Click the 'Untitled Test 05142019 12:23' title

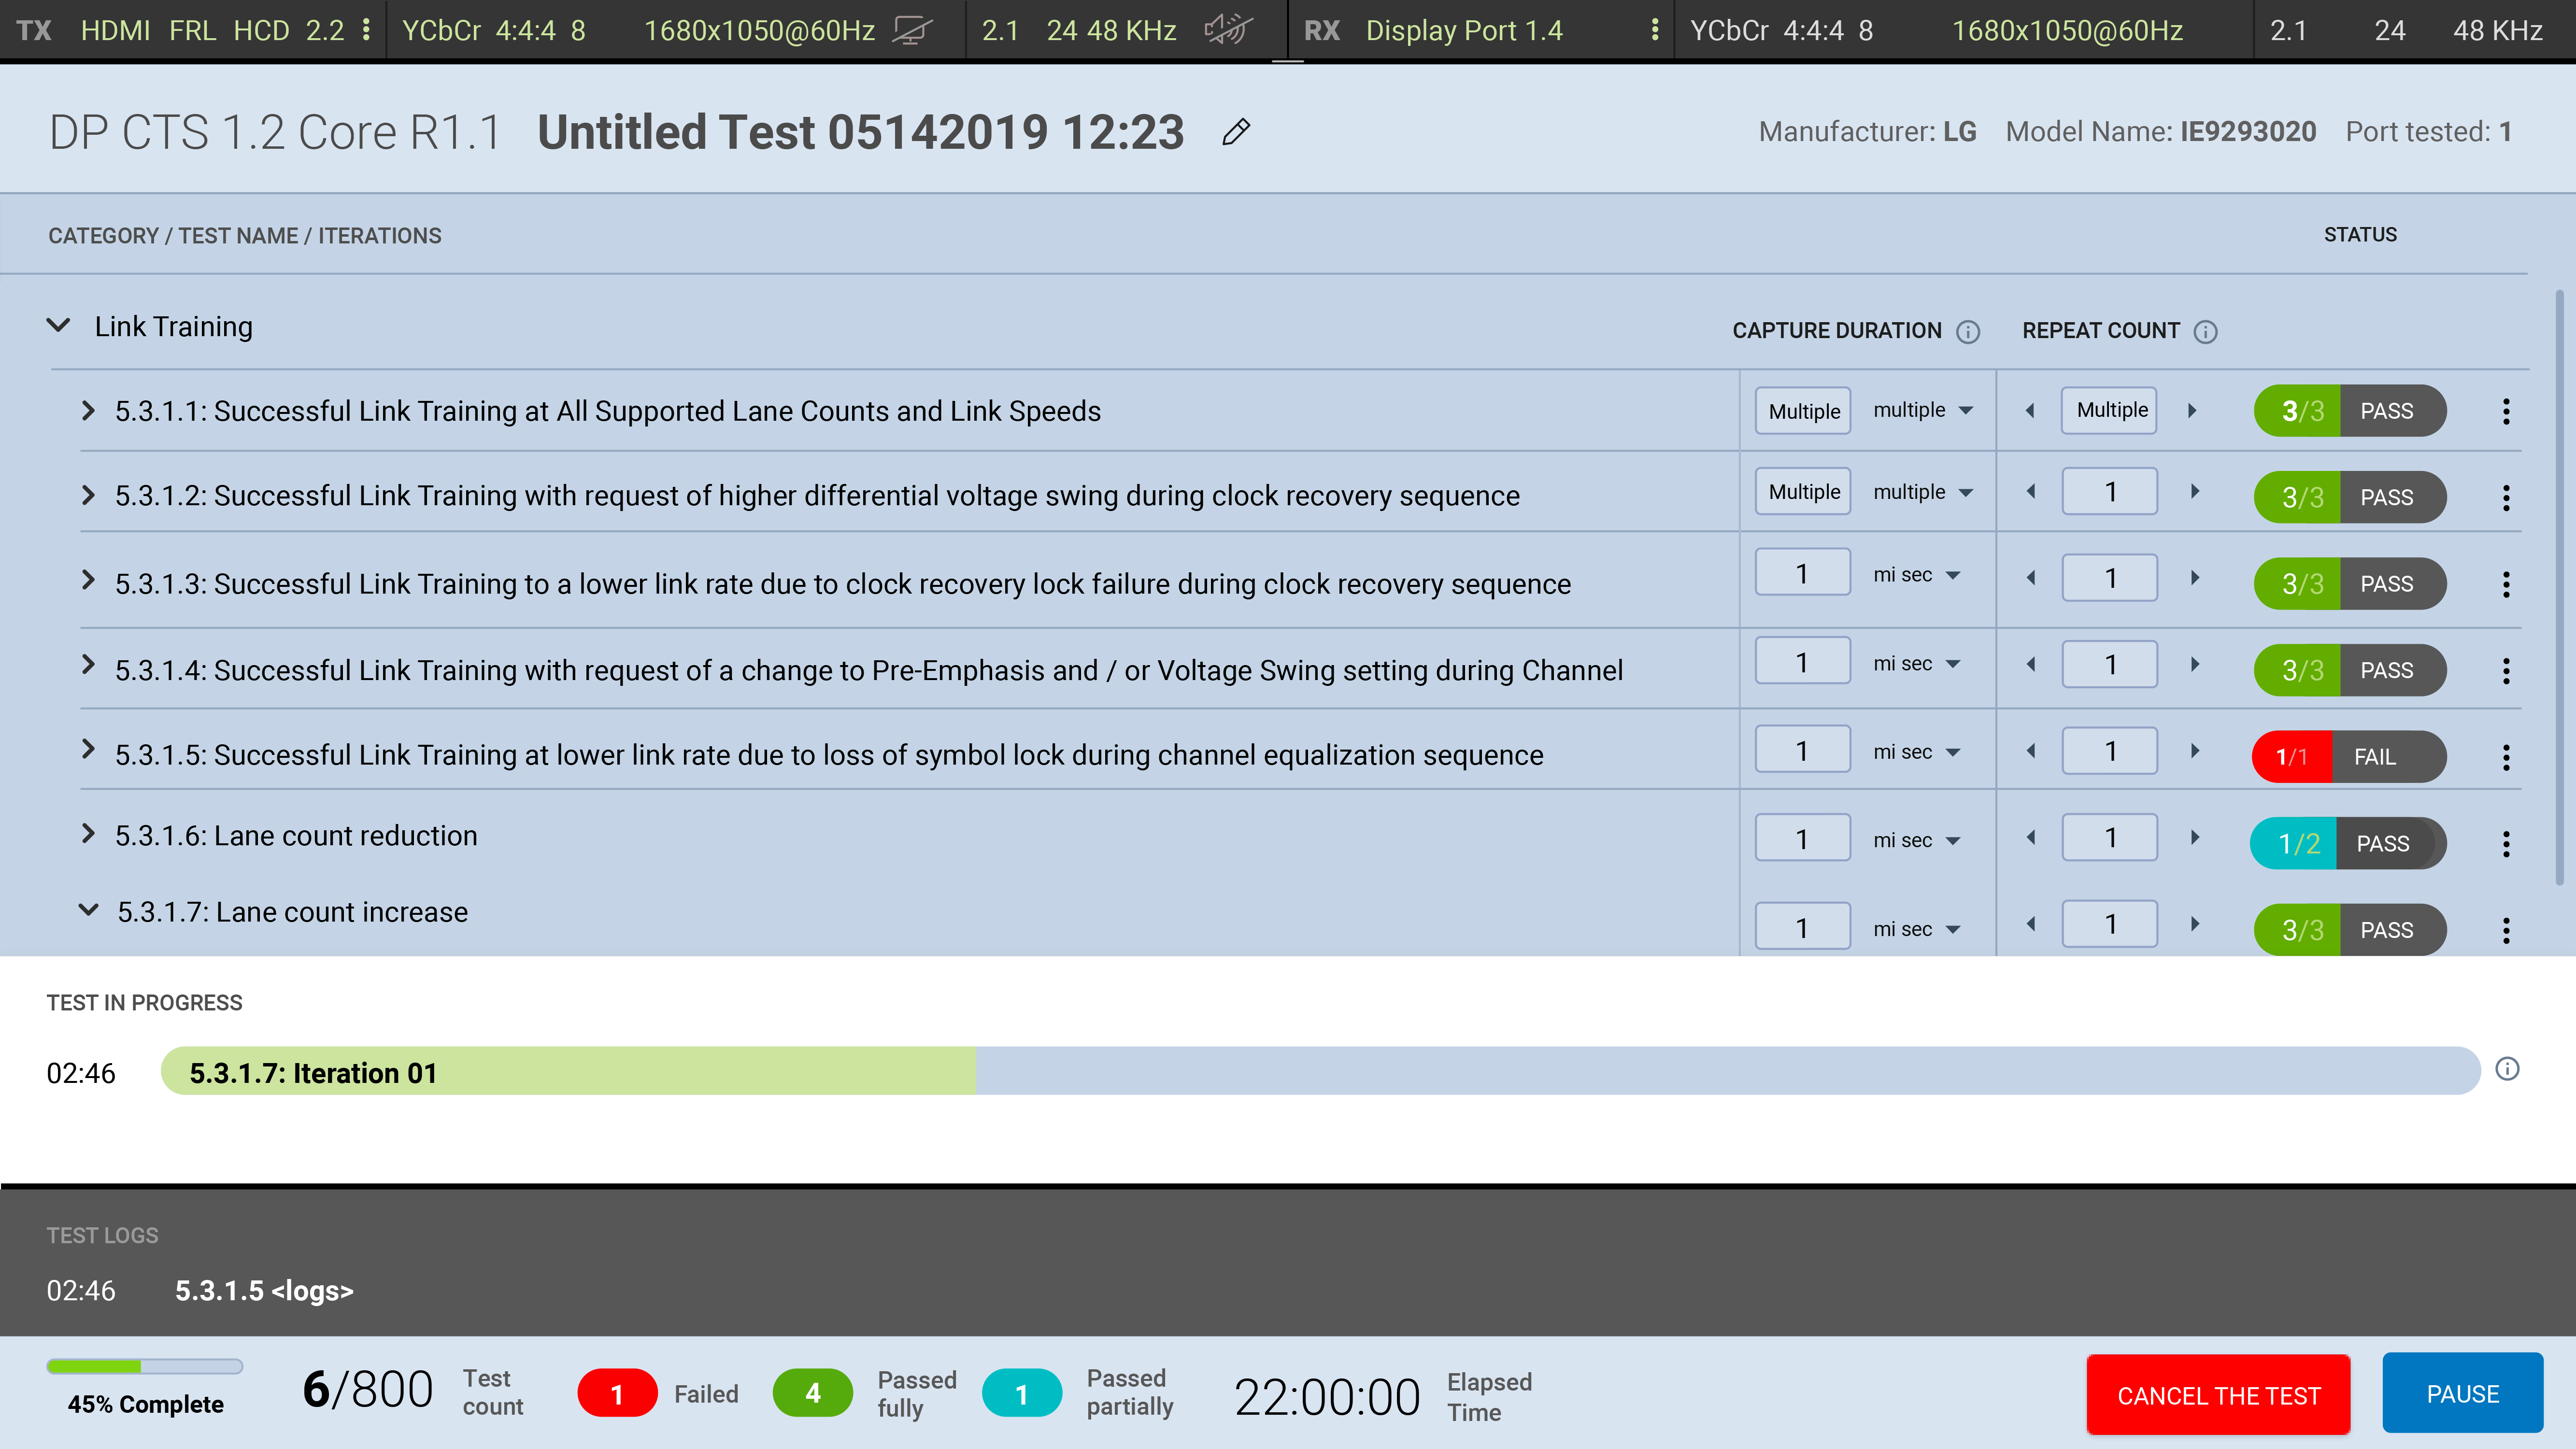tap(861, 132)
